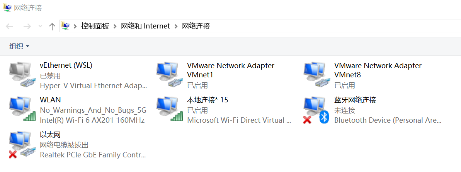Navigate to 控制面板 in breadcrumb
The height and width of the screenshot is (172, 461).
[x=95, y=26]
